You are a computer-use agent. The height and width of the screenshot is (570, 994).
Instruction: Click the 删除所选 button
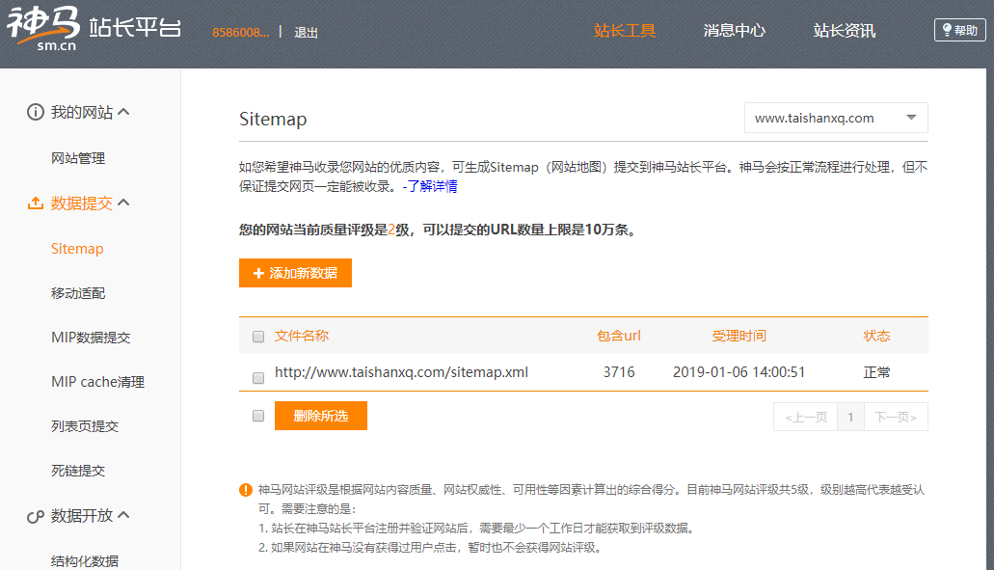322,415
